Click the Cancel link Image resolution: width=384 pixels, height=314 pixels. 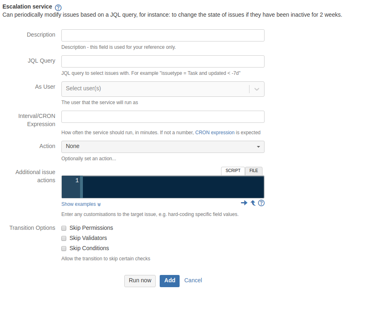193,280
